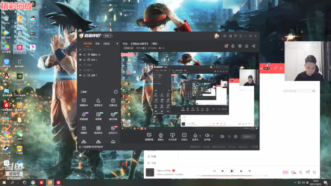
Task: Add a new scene with plus button
Action: (118, 44)
